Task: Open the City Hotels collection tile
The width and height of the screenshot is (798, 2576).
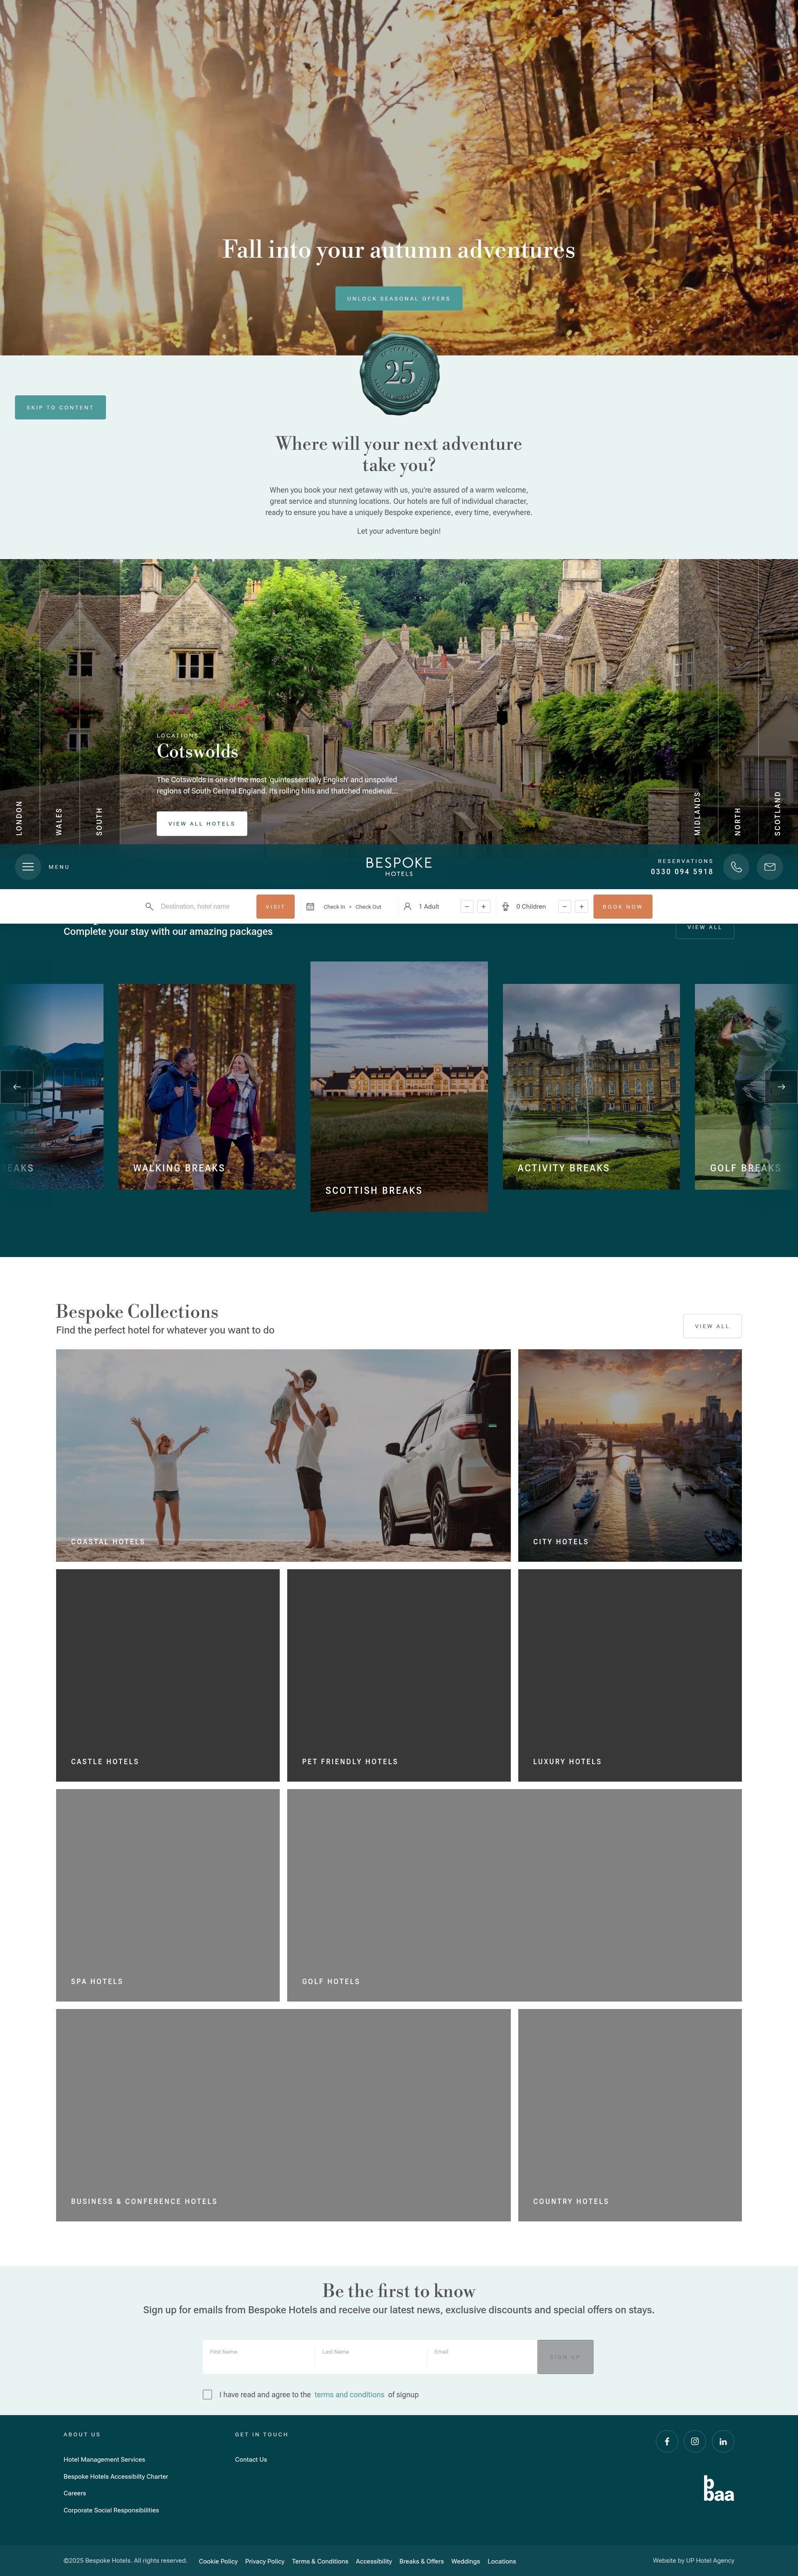Action: click(630, 1455)
